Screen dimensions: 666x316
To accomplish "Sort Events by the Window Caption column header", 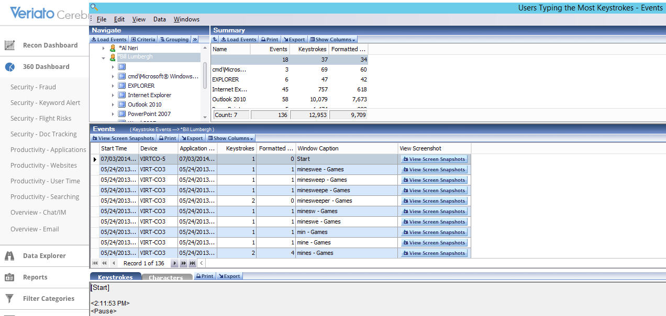I will pos(347,148).
